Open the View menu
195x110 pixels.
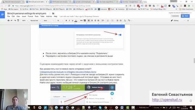tap(18, 16)
